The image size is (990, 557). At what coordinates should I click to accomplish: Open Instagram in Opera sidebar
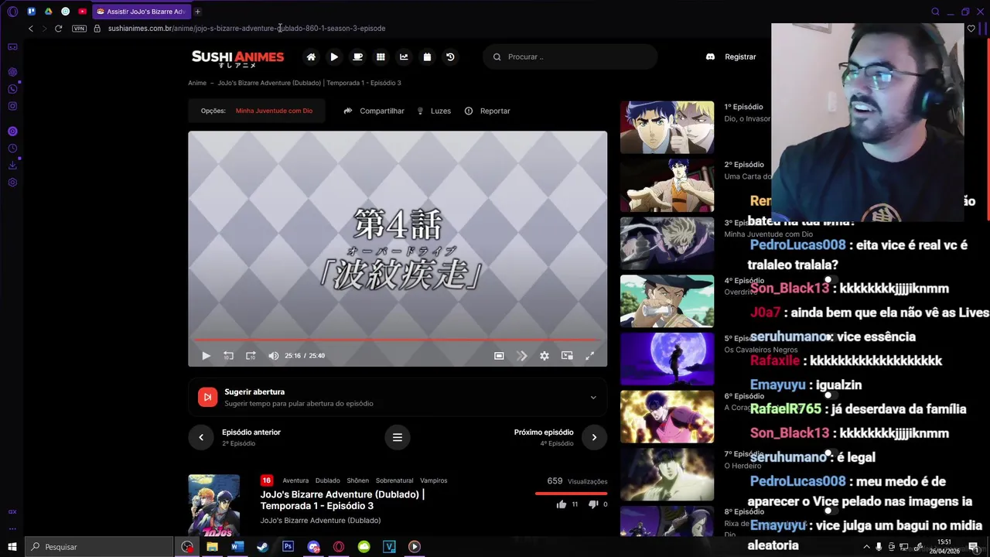[x=12, y=106]
